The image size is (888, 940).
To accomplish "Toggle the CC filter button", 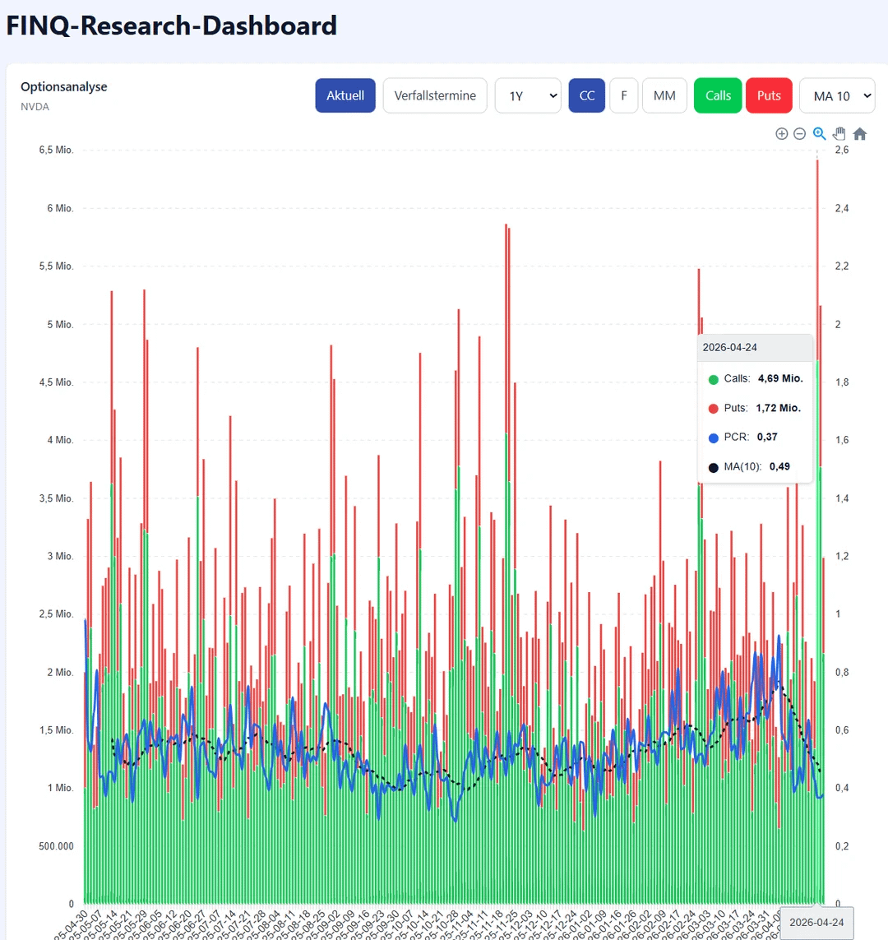I will pyautogui.click(x=587, y=95).
